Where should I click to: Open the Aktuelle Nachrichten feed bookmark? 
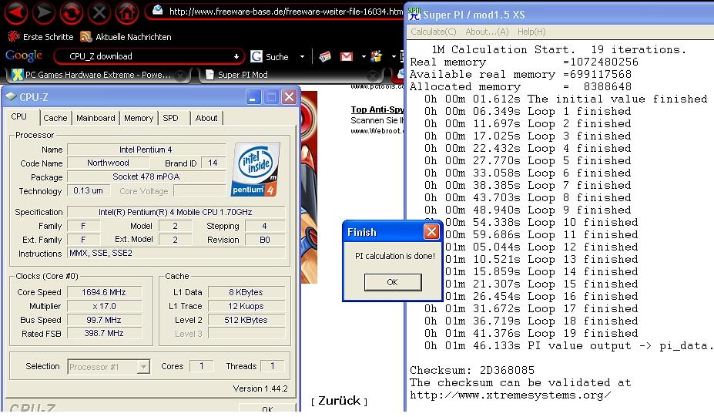coord(126,36)
